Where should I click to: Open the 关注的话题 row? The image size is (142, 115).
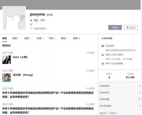click(120, 86)
